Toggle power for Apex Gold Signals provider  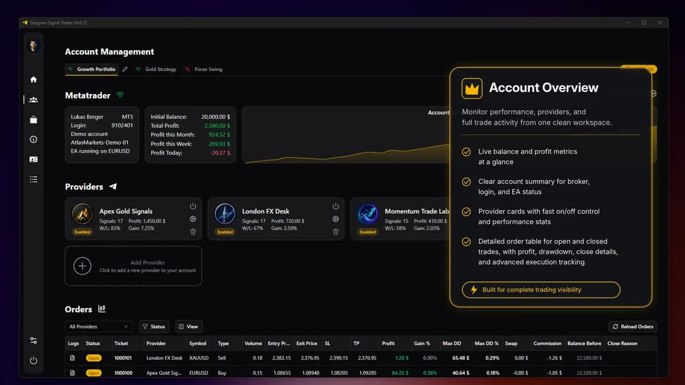click(x=193, y=206)
